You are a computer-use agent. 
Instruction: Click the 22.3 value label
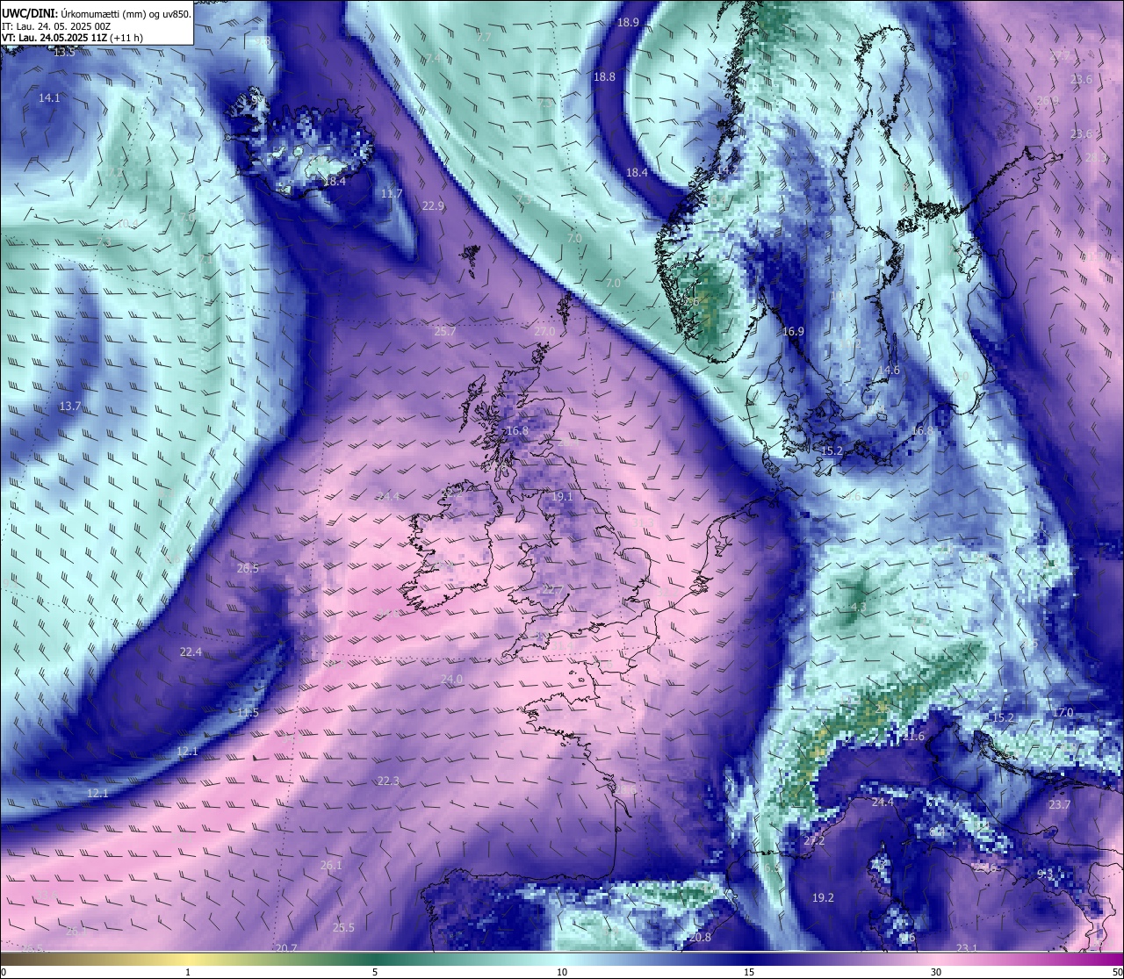[x=388, y=781]
